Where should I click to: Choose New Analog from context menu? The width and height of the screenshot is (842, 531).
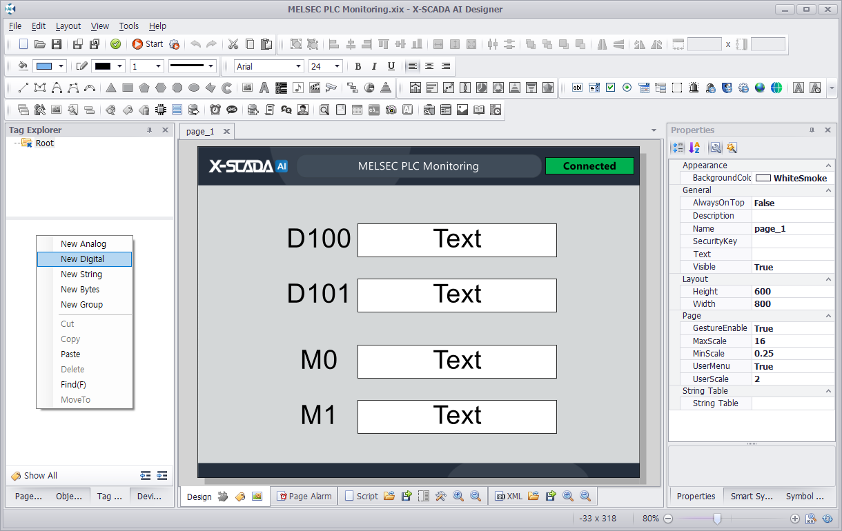coord(84,244)
